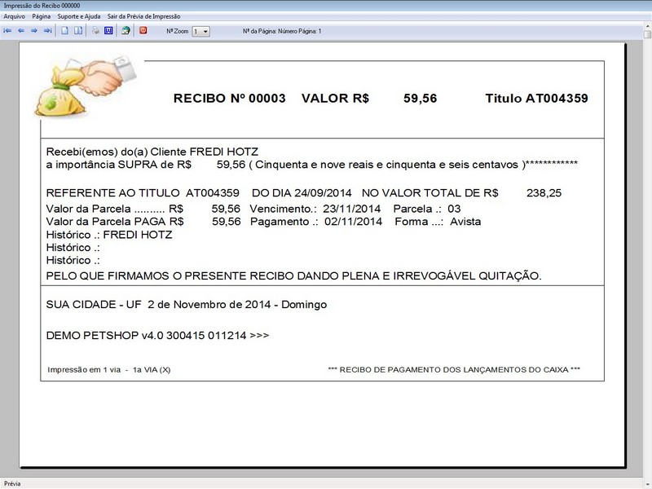Advance to the next page icon
652x489 pixels.
point(33,32)
